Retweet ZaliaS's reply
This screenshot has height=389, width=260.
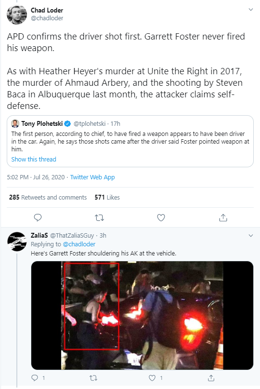coord(93,378)
